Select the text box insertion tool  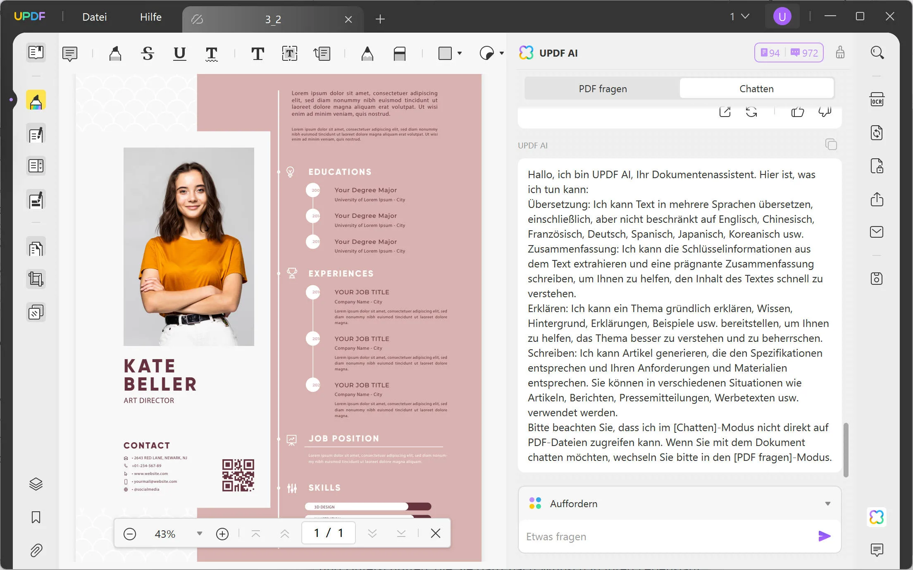pyautogui.click(x=290, y=53)
